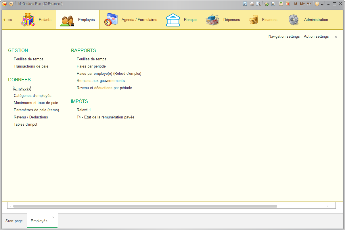The height and width of the screenshot is (230, 345).
Task: Open Administration via the gear icon
Action: click(294, 19)
